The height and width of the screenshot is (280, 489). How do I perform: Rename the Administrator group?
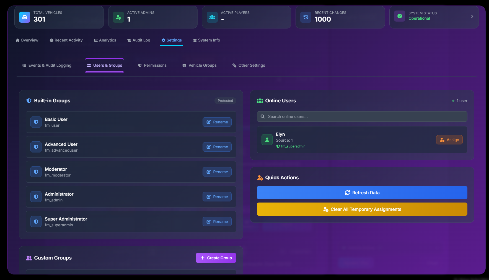[217, 197]
